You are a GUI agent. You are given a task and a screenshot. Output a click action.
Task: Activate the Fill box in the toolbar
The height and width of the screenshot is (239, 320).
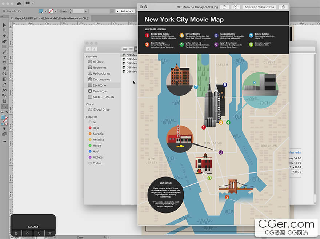[x=3, y=117]
